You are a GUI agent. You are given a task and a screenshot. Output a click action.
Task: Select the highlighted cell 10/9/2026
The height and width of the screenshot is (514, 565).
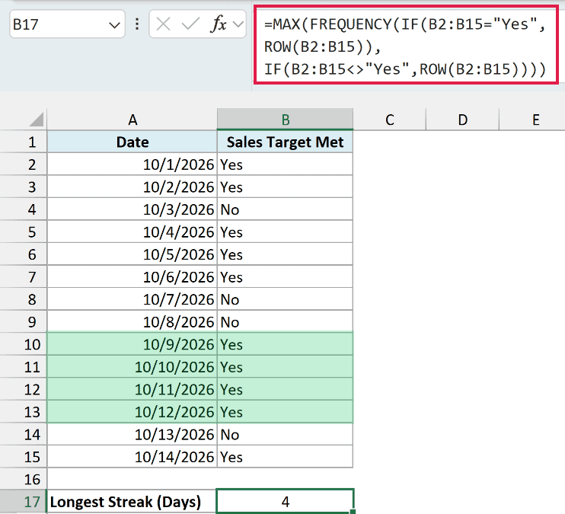[x=132, y=344]
